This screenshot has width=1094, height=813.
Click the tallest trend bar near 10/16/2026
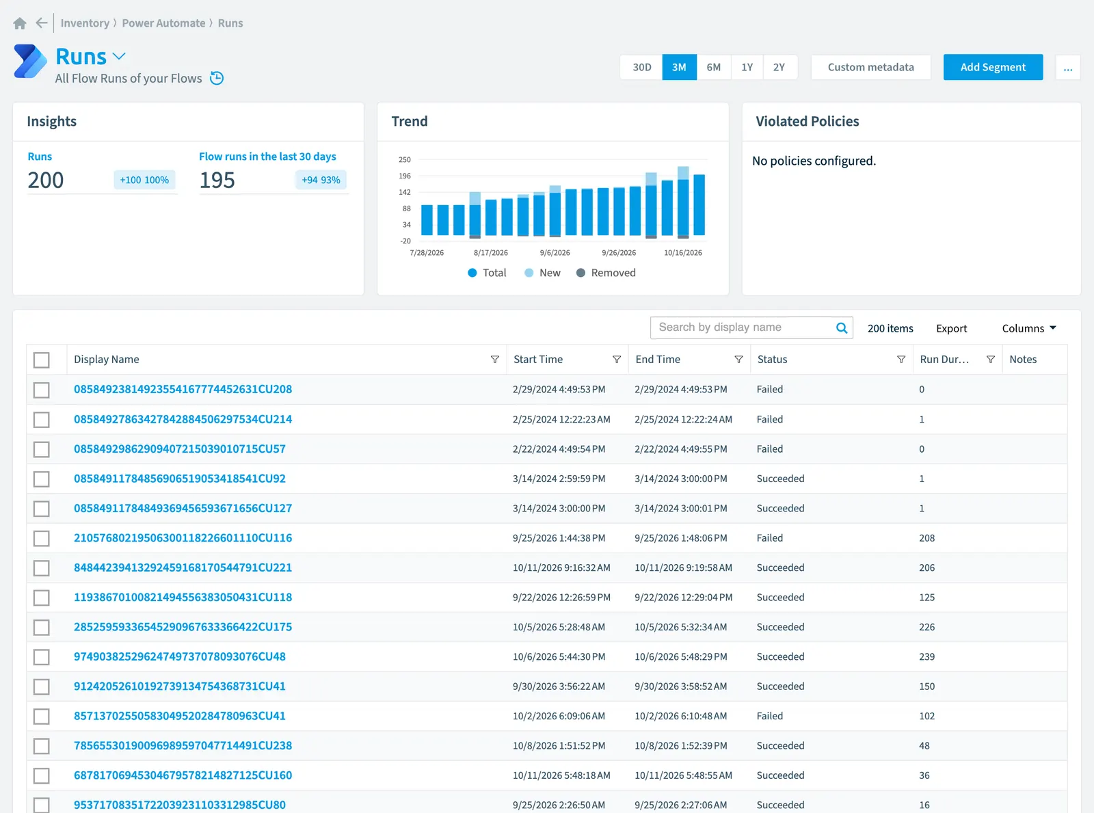tap(683, 202)
